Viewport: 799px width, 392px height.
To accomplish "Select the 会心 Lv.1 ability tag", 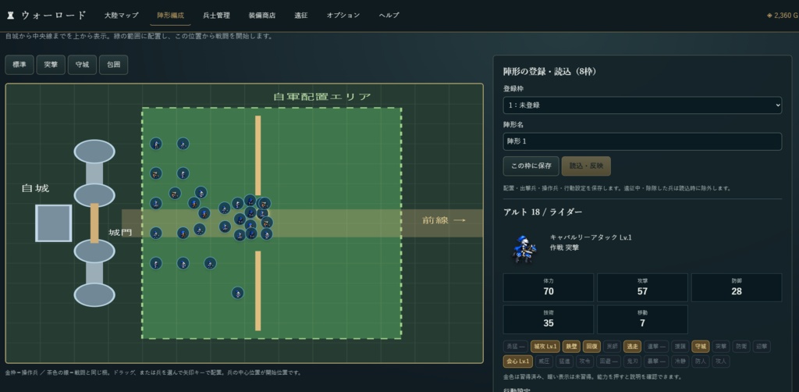I will pyautogui.click(x=518, y=362).
